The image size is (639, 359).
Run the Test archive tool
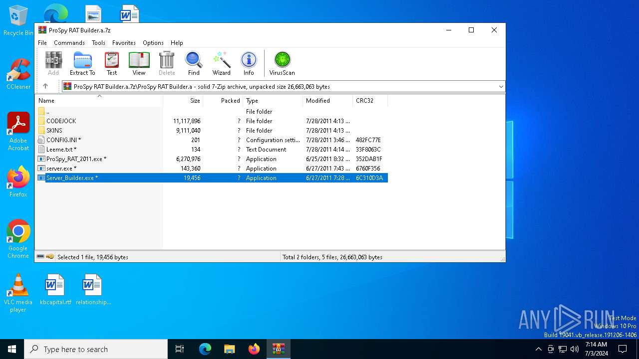(112, 63)
